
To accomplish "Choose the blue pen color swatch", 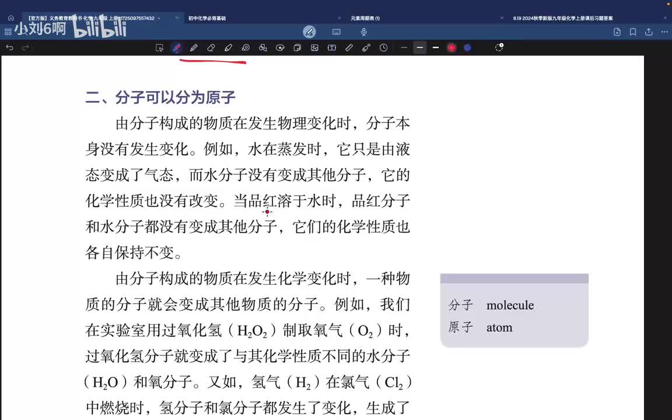I will click(x=468, y=48).
